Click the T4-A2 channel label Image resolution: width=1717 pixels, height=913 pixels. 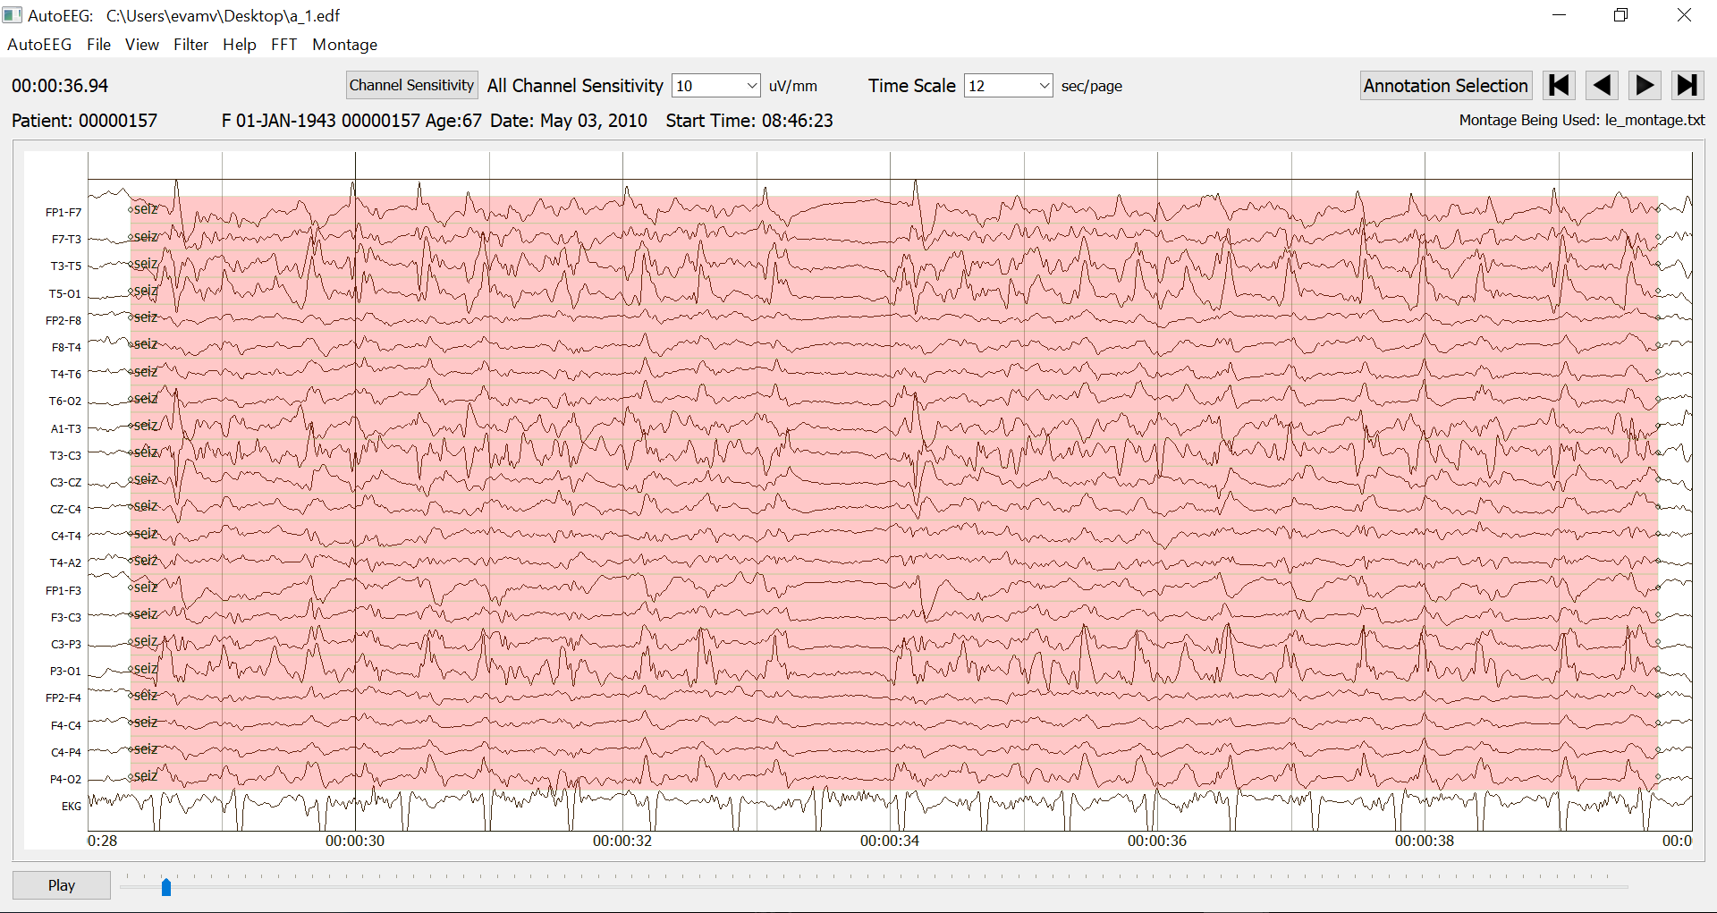click(x=66, y=563)
